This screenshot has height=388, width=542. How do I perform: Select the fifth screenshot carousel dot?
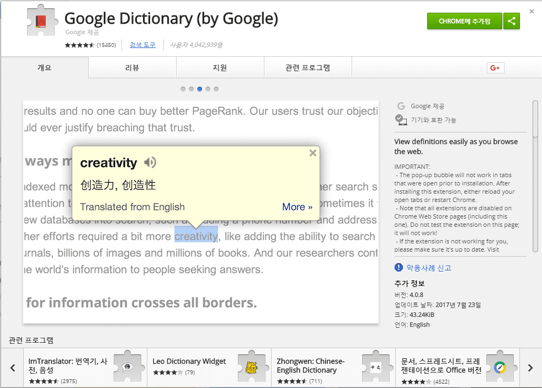point(216,89)
